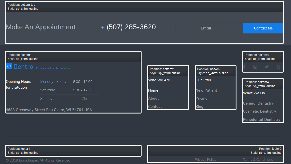The width and height of the screenshot is (291, 164).
Task: Open the Instagram social icon
Action: 255,67
